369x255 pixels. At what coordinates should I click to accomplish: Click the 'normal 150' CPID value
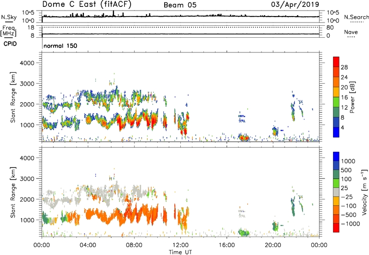(60, 46)
